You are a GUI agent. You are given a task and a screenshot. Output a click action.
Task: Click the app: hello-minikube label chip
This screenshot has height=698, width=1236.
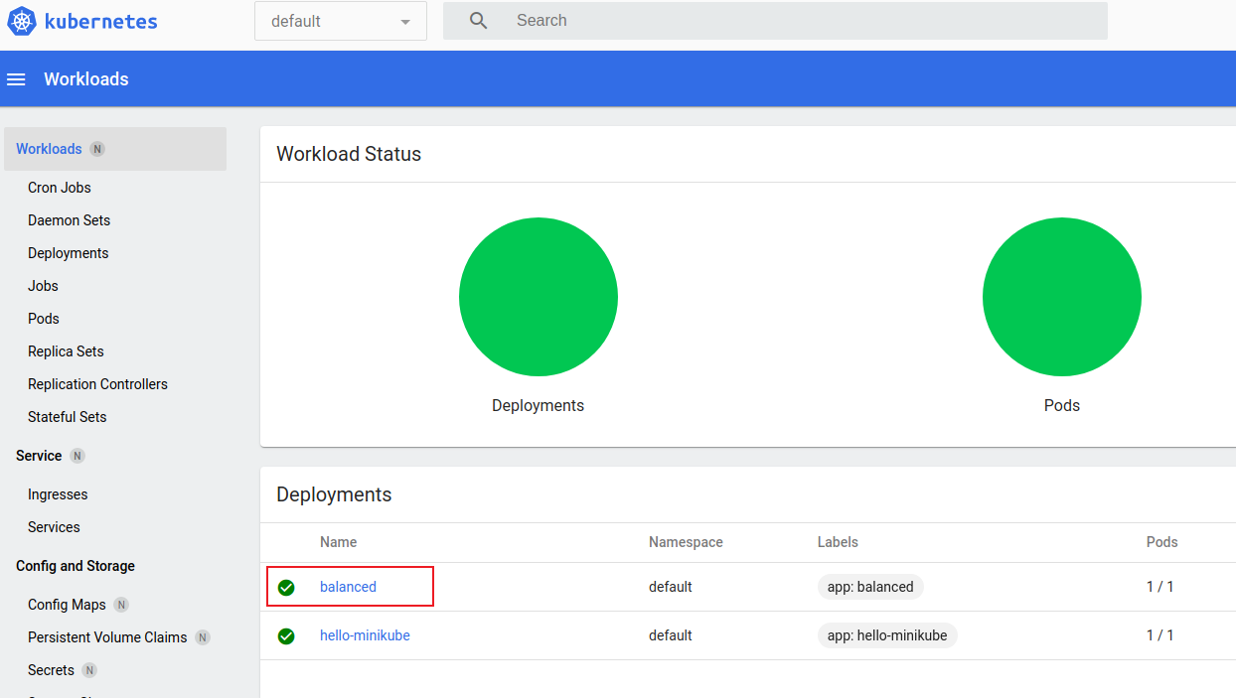tap(887, 635)
